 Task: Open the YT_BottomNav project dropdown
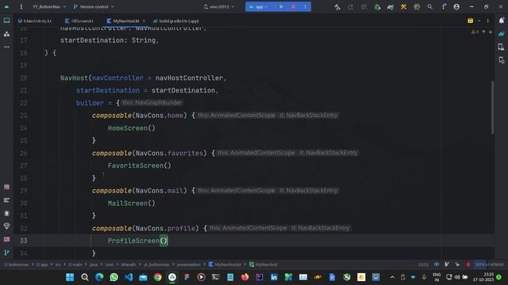[49, 6]
